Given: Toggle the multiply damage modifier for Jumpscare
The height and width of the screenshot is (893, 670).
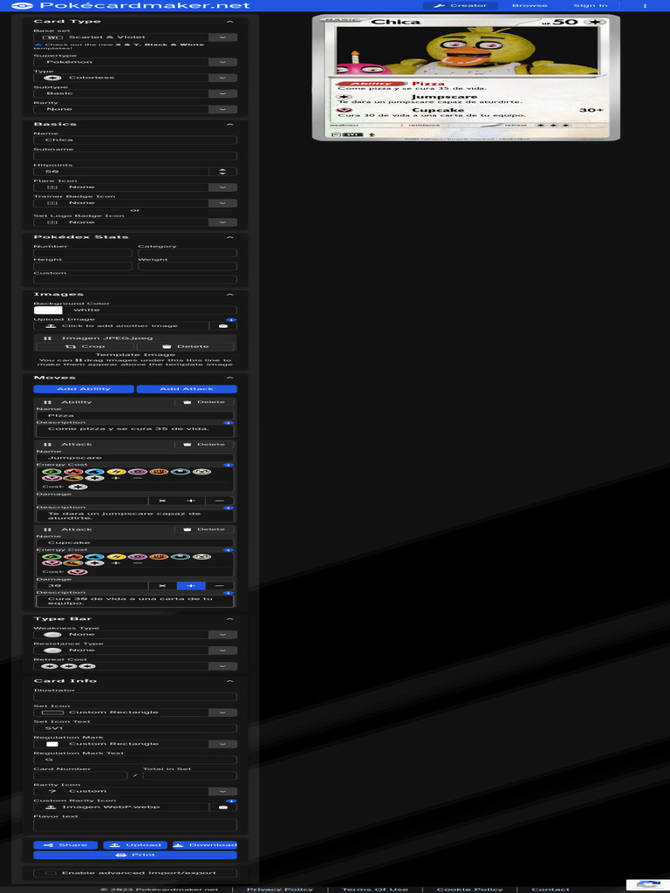Looking at the screenshot, I should pyautogui.click(x=162, y=501).
